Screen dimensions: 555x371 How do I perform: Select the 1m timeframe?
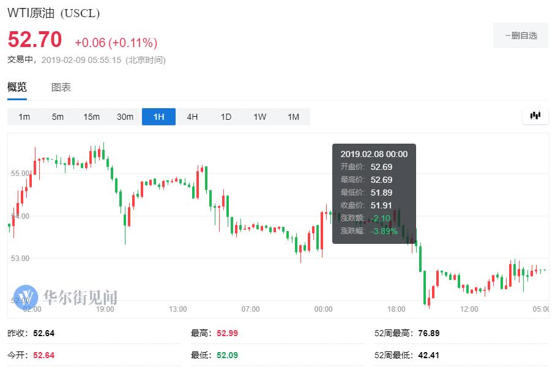point(24,117)
